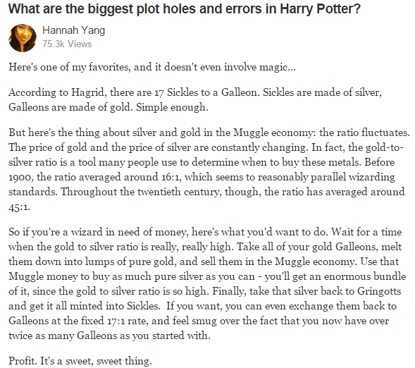This screenshot has width=415, height=368.
Task: Click the line "twice as many Galleons as you started with"
Action: click(x=109, y=336)
